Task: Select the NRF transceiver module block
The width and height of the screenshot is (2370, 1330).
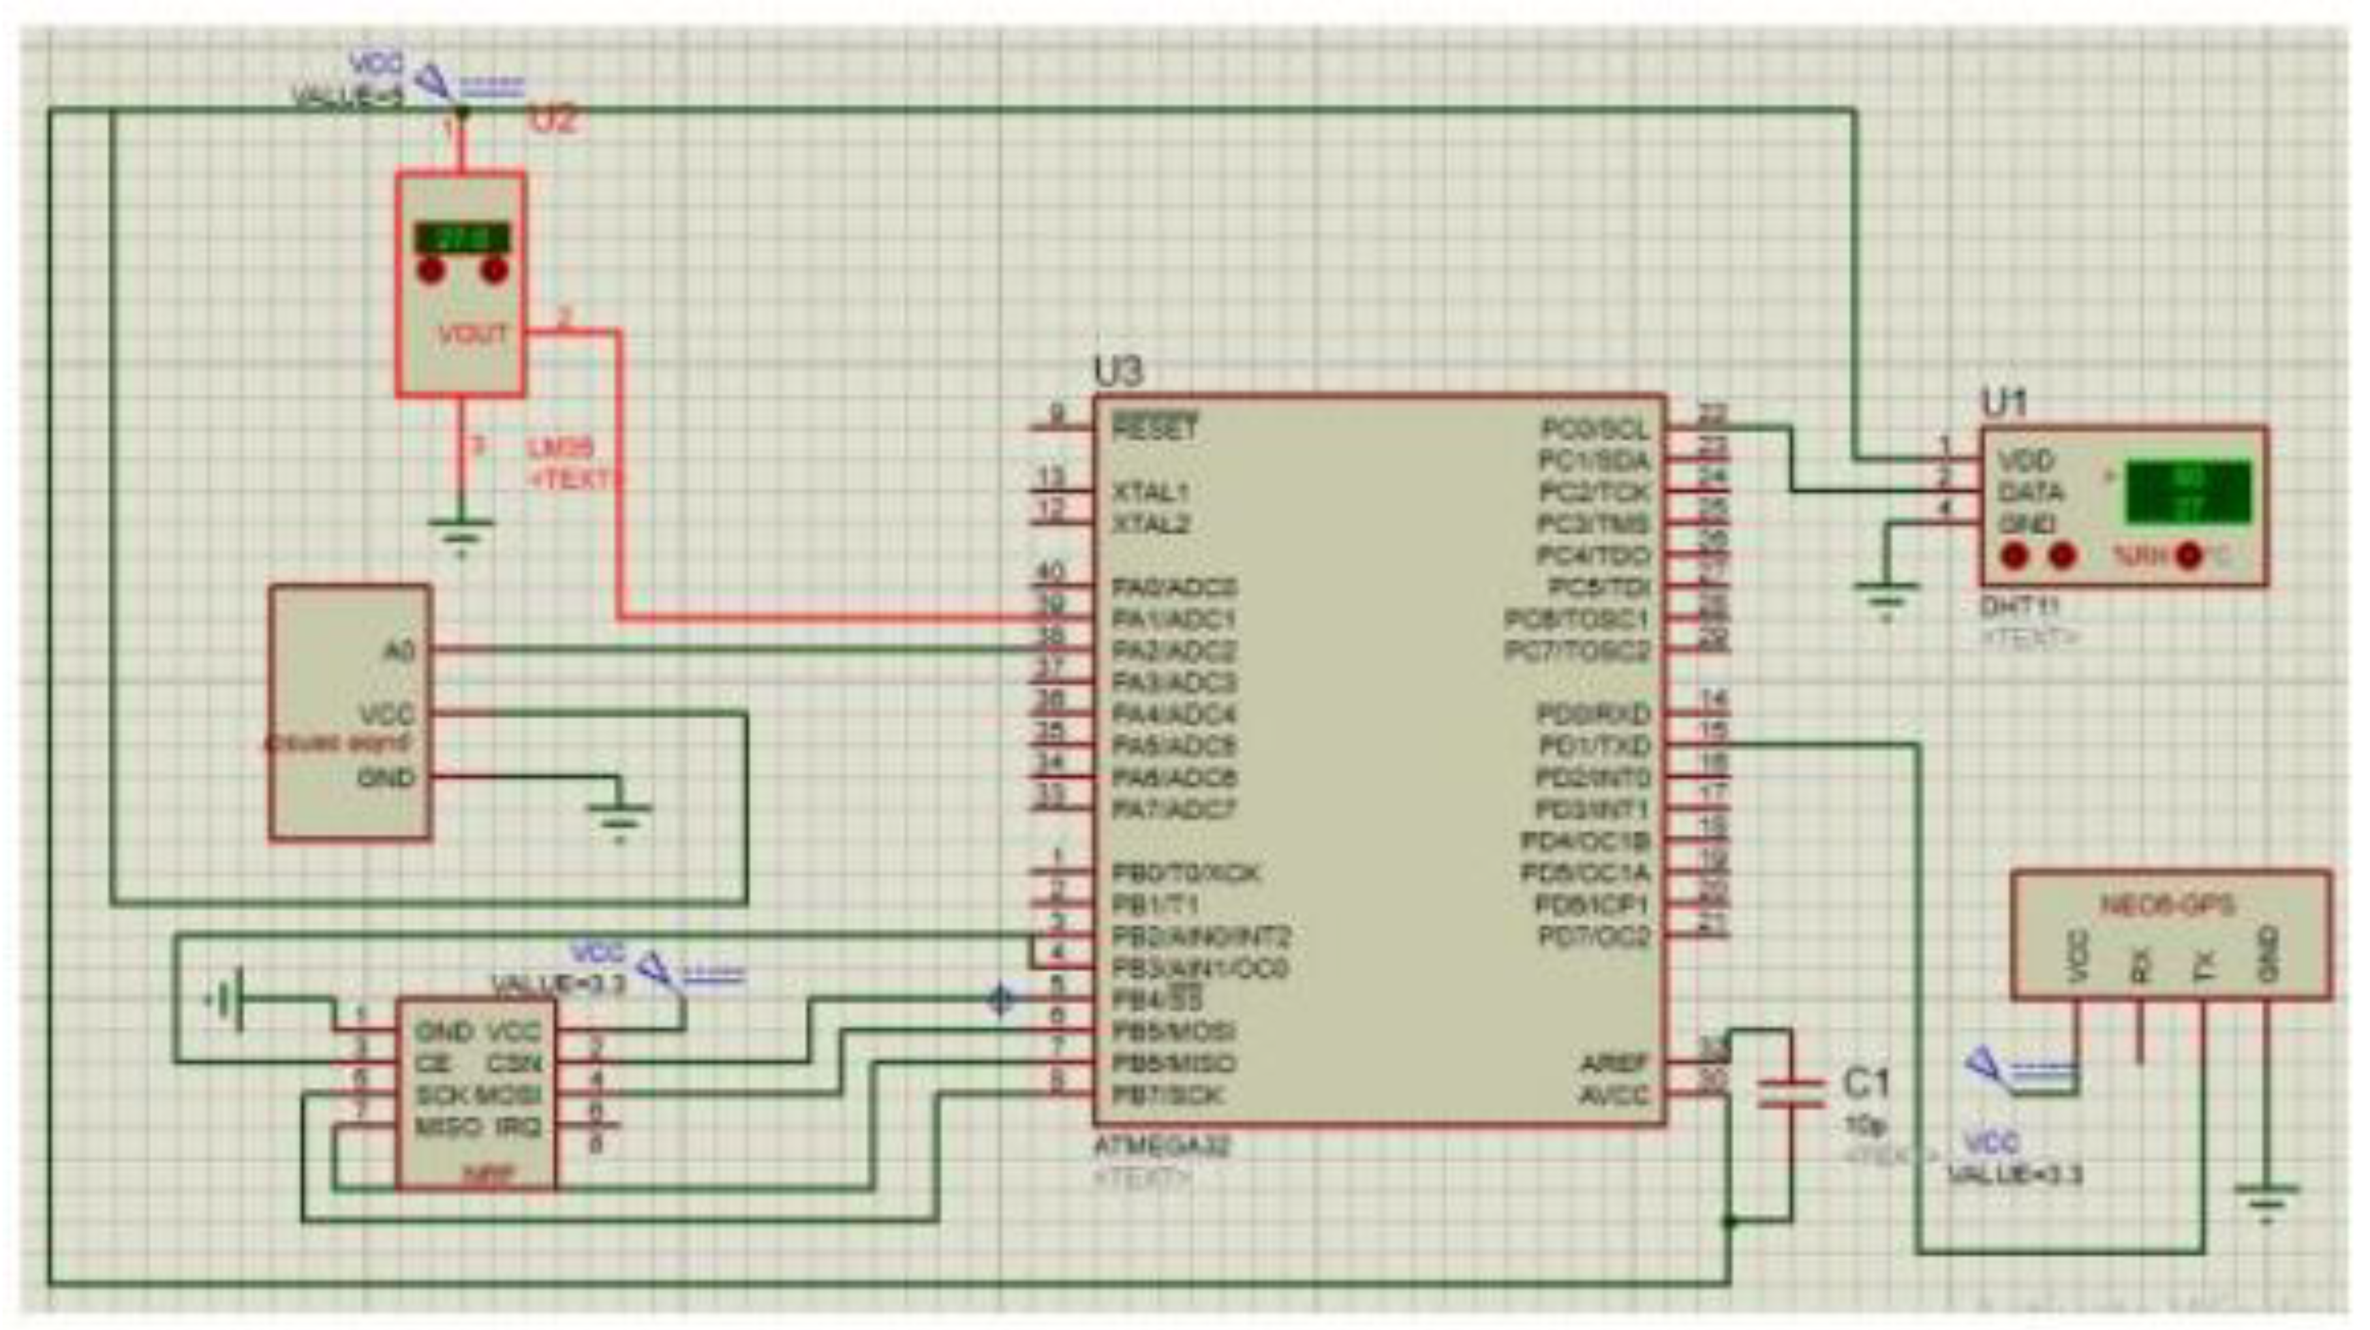Action: click(x=476, y=1094)
